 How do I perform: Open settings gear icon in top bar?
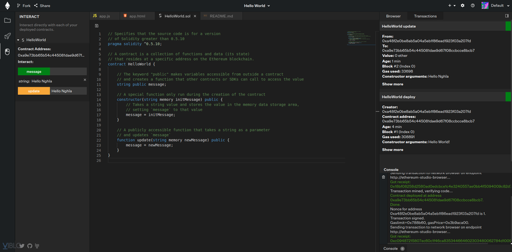pos(462,6)
